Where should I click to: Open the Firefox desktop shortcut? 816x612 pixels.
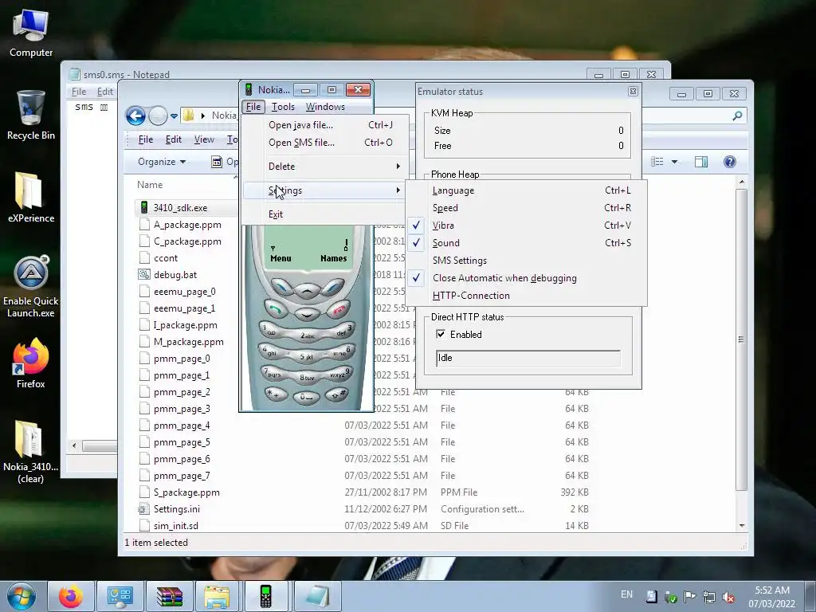tap(31, 363)
